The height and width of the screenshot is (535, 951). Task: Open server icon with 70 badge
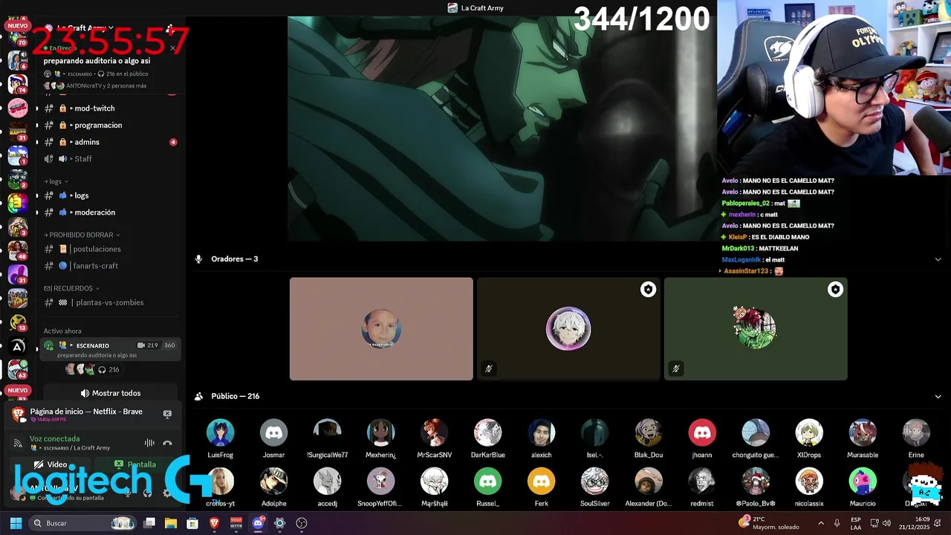click(x=18, y=37)
